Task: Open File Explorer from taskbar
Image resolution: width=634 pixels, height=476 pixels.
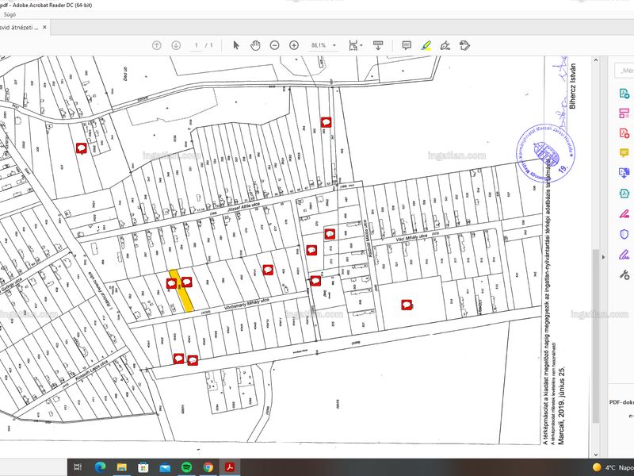Action: coord(122,467)
